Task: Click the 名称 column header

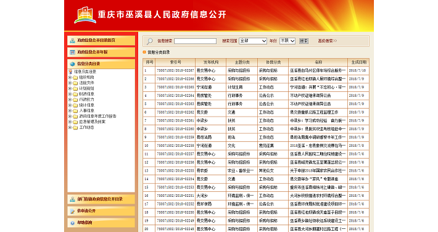Action: point(318,62)
